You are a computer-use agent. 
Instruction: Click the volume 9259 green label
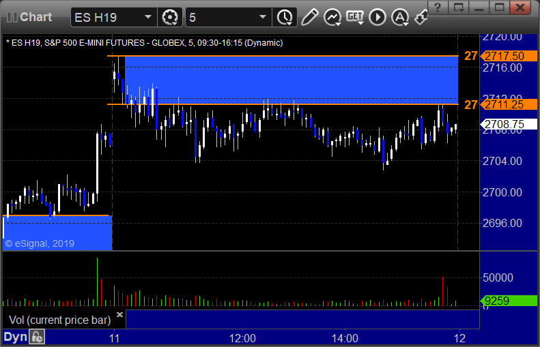(x=509, y=301)
